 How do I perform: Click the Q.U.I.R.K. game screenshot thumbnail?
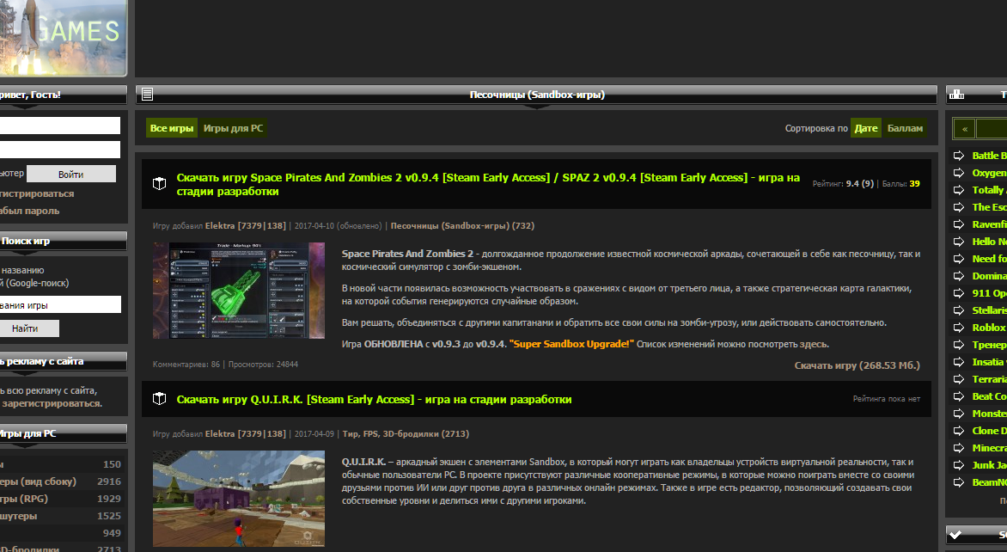[x=239, y=499]
